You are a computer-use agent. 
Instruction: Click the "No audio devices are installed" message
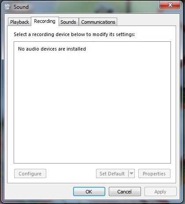point(52,49)
